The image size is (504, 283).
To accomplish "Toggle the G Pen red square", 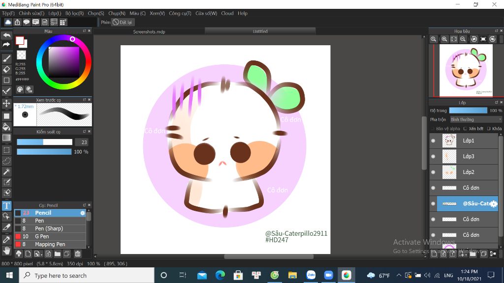I will point(18,236).
